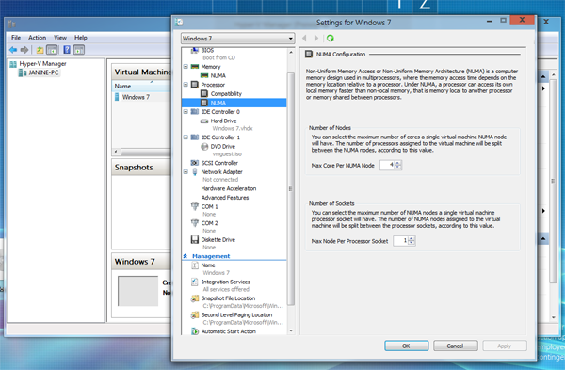Collapse the Memory node
565x370 pixels.
click(186, 67)
